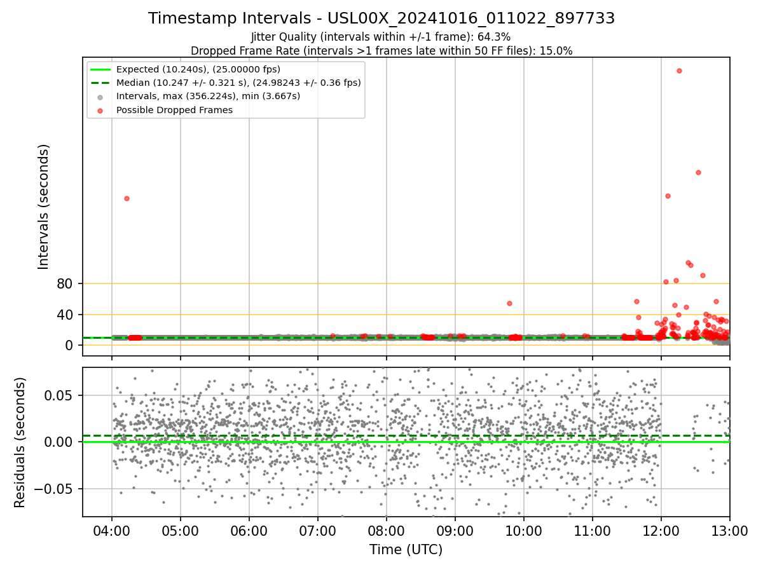Click the Residuals (seconds) y-axis label

20,442
